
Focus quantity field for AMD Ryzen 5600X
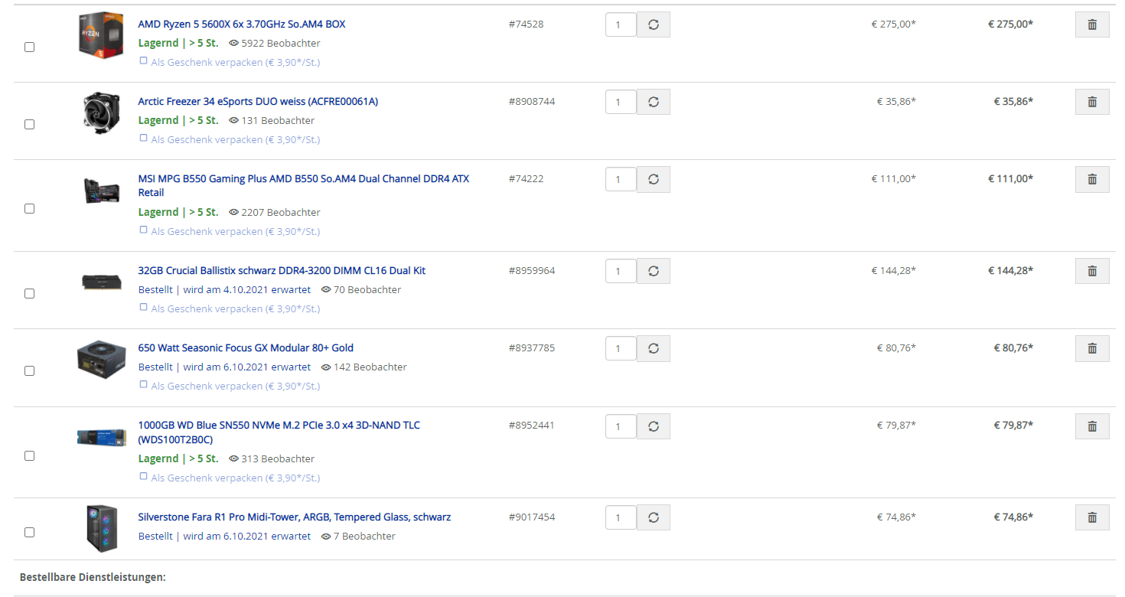[x=621, y=24]
